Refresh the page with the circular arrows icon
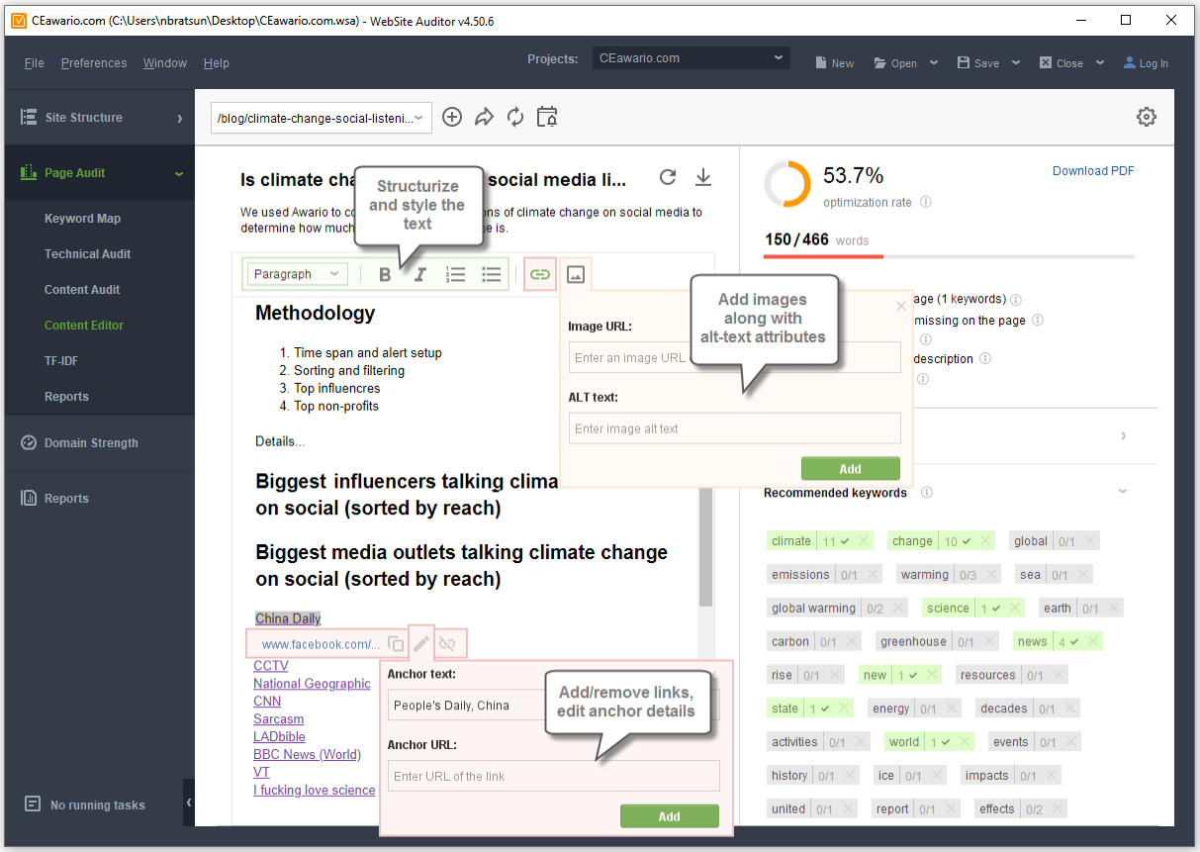 coord(515,117)
